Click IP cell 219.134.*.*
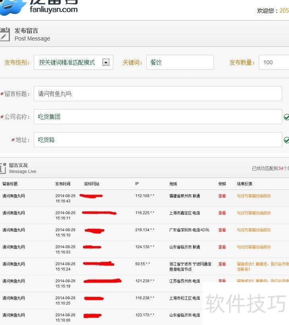289x325 pixels. coord(145,230)
